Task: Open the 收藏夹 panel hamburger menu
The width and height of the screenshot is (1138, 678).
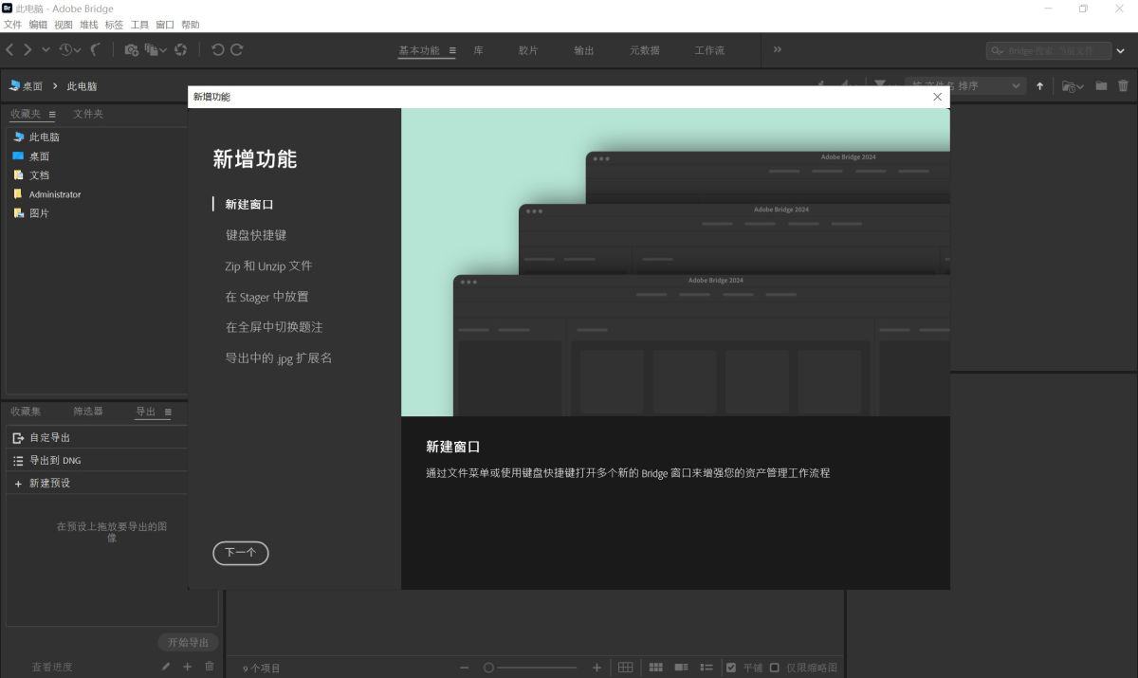Action: tap(52, 115)
